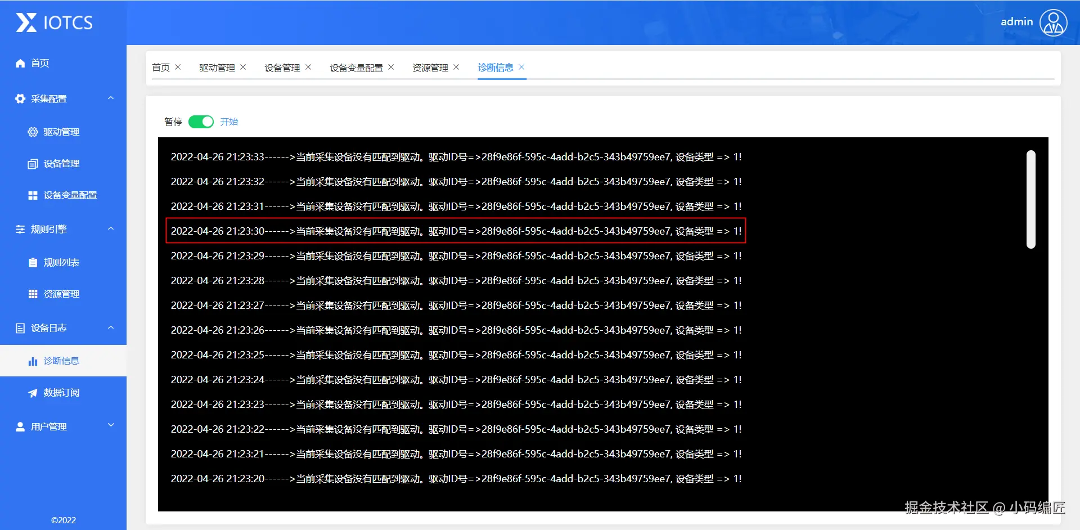The width and height of the screenshot is (1080, 530).
Task: Click the log line timestamped 21:23:31
Action: (456, 206)
